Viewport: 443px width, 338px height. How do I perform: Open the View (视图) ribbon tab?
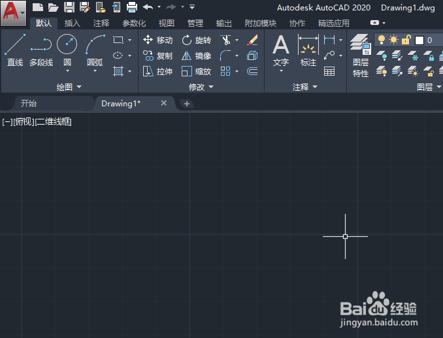(167, 23)
